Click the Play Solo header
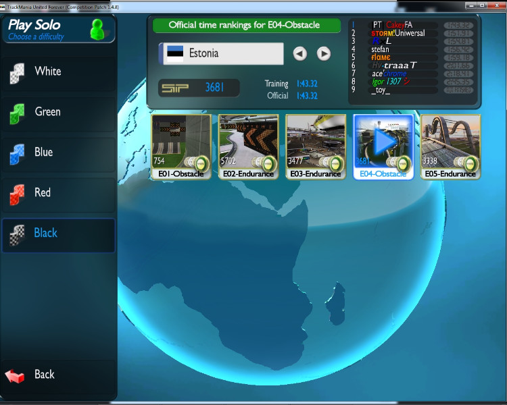 point(34,26)
